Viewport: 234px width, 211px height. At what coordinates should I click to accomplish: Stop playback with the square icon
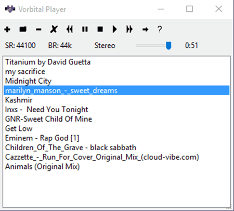coord(100,29)
